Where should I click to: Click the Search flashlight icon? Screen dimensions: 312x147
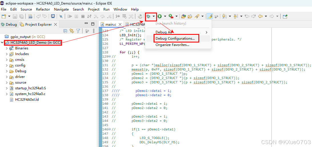click(197, 16)
